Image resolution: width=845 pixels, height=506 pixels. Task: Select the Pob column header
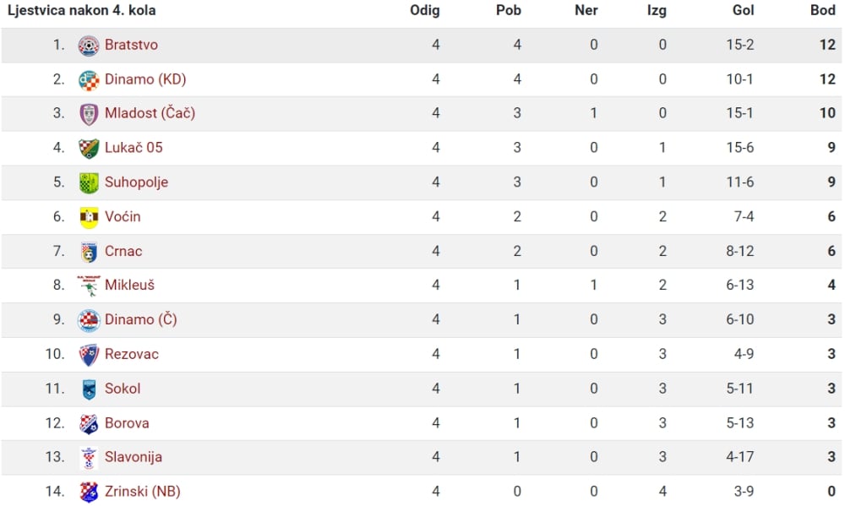508,10
